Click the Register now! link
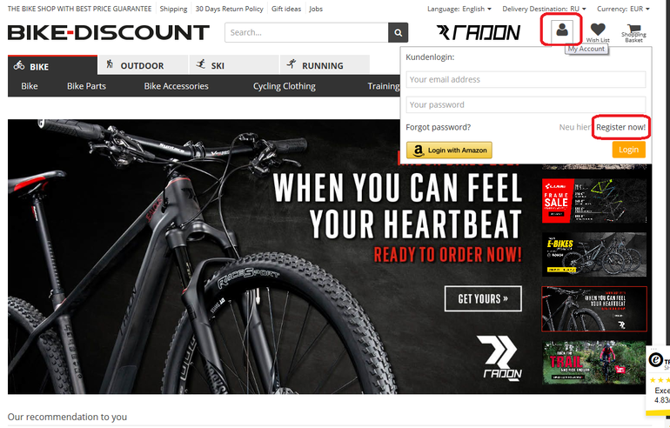This screenshot has height=428, width=670. pos(621,127)
